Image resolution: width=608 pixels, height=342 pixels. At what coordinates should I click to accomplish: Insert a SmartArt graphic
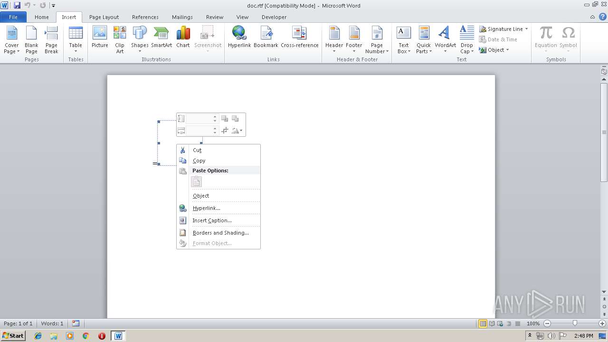[161, 37]
